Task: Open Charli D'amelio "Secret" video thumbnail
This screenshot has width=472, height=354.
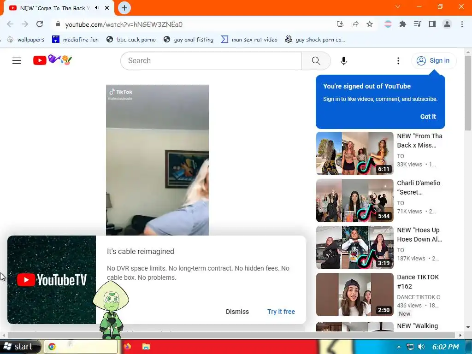Action: (x=354, y=201)
